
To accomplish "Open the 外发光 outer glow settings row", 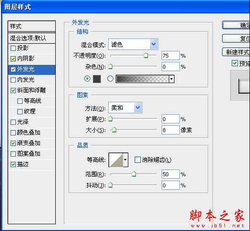I will pyautogui.click(x=32, y=70).
